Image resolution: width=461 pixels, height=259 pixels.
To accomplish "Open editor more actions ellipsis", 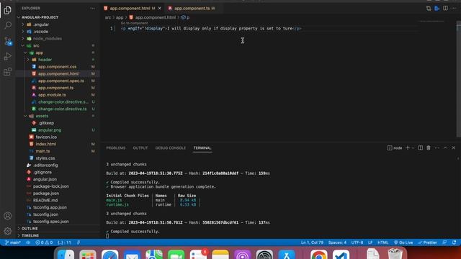I will coord(454,8).
